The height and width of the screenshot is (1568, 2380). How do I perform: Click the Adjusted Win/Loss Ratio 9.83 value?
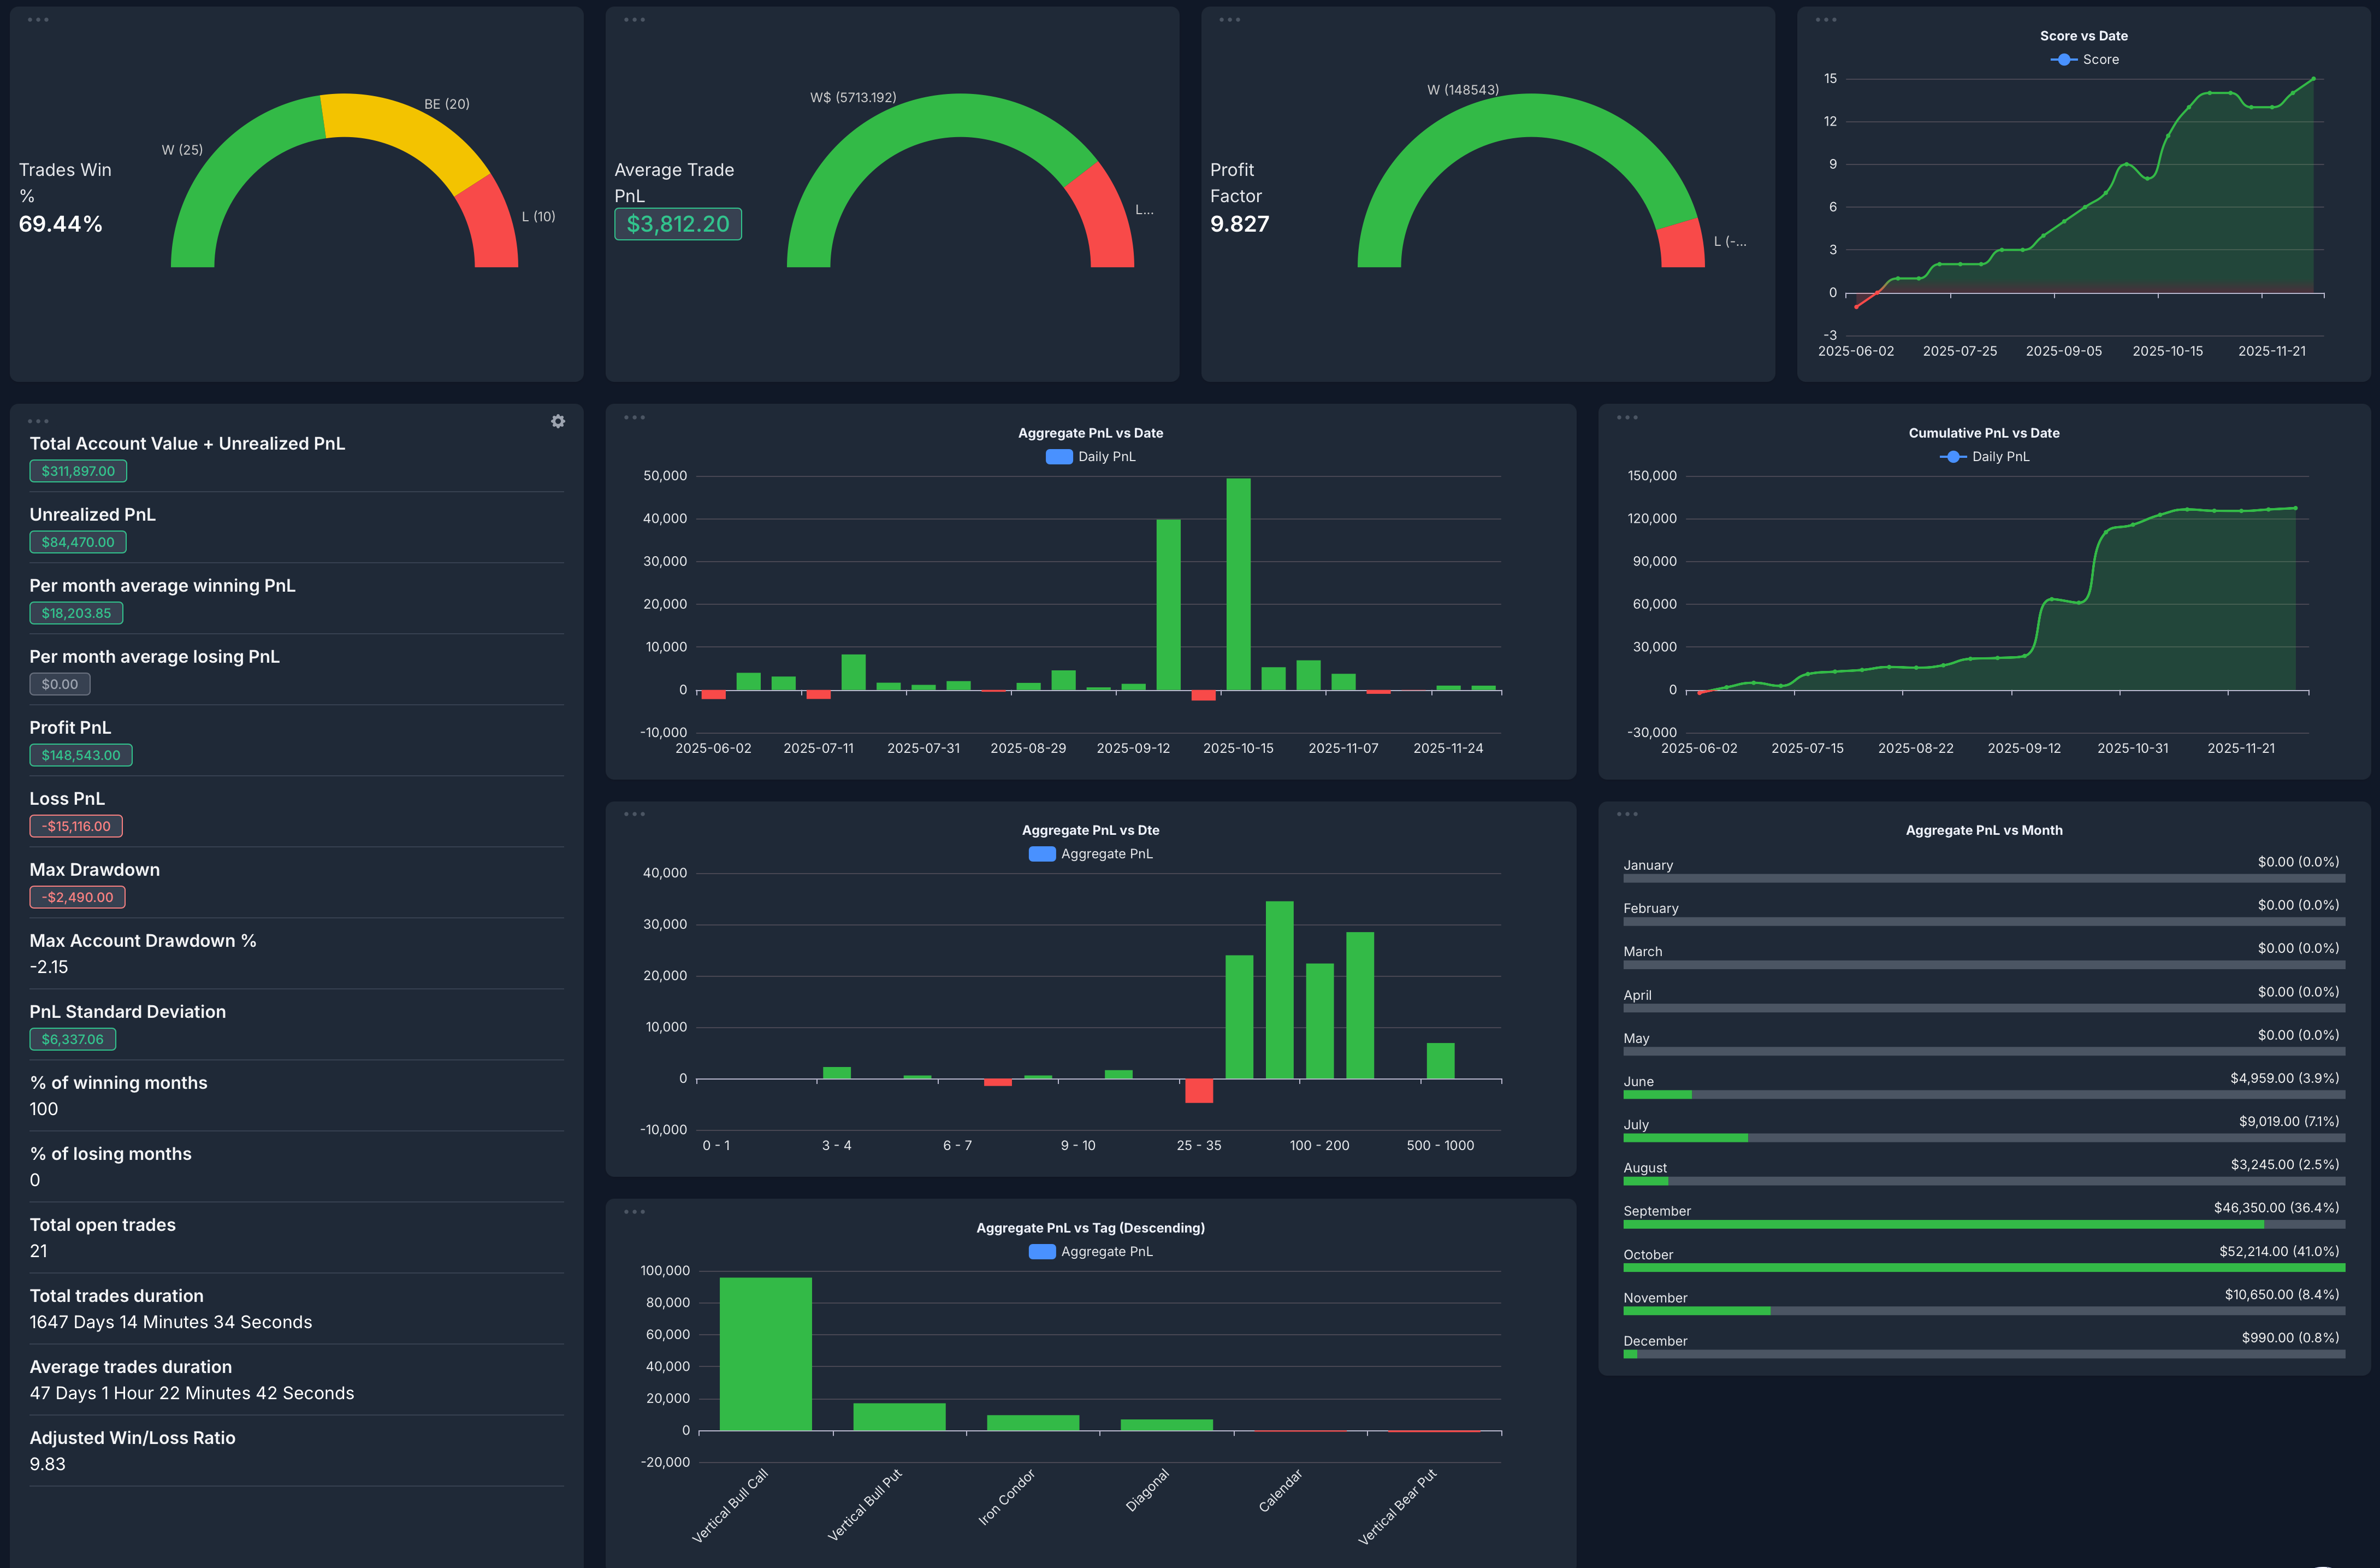48,1464
